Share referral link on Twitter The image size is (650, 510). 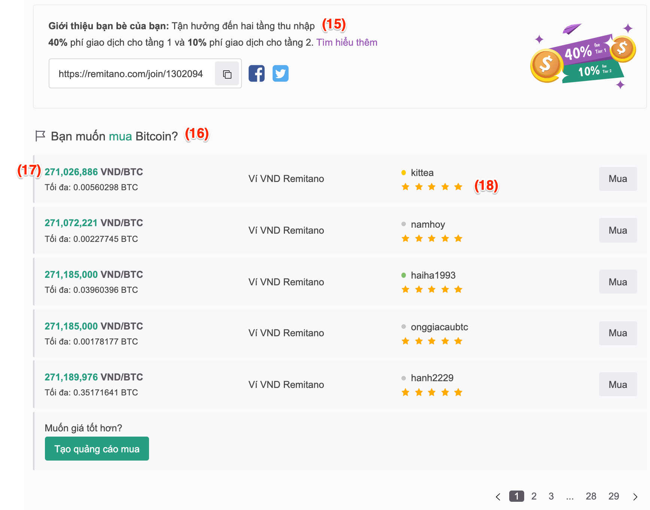coord(280,73)
